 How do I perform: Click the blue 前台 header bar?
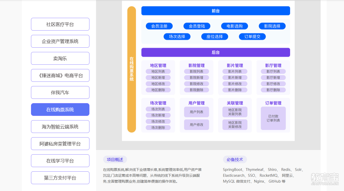click(x=215, y=11)
